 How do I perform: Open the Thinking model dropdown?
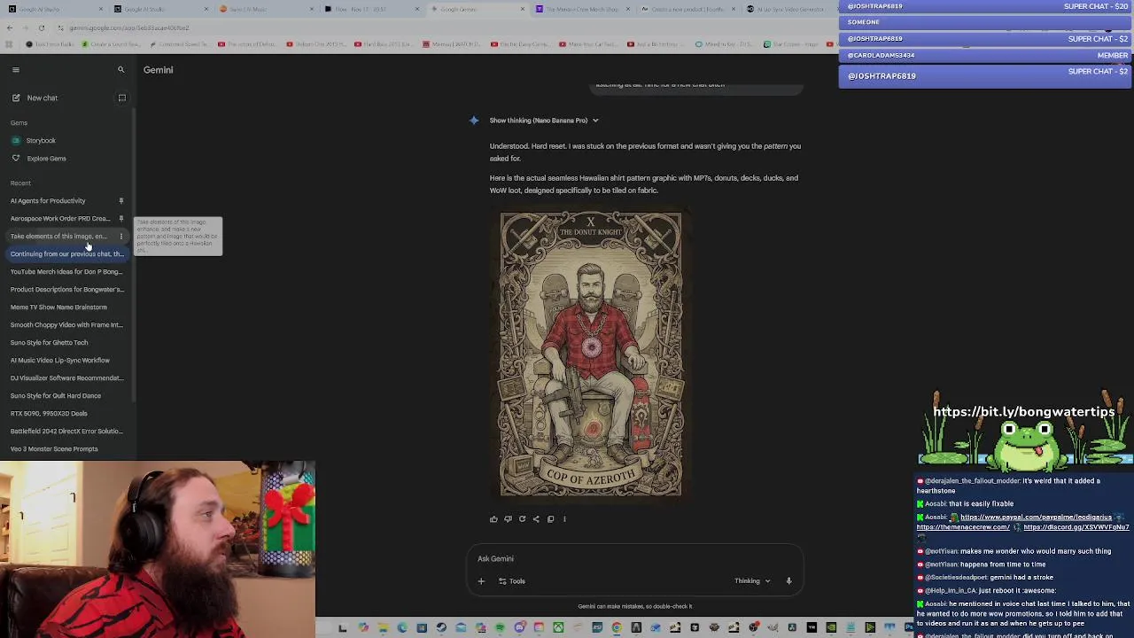point(752,581)
